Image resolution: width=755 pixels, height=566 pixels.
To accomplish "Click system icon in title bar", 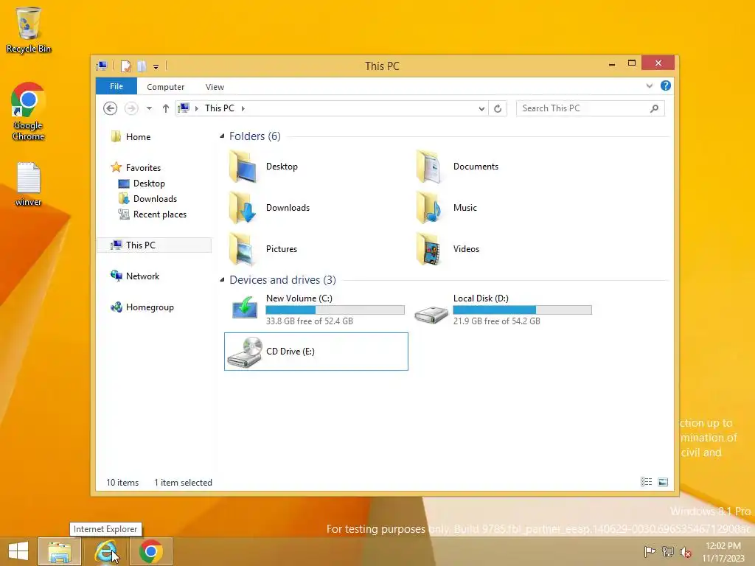I will tap(102, 66).
